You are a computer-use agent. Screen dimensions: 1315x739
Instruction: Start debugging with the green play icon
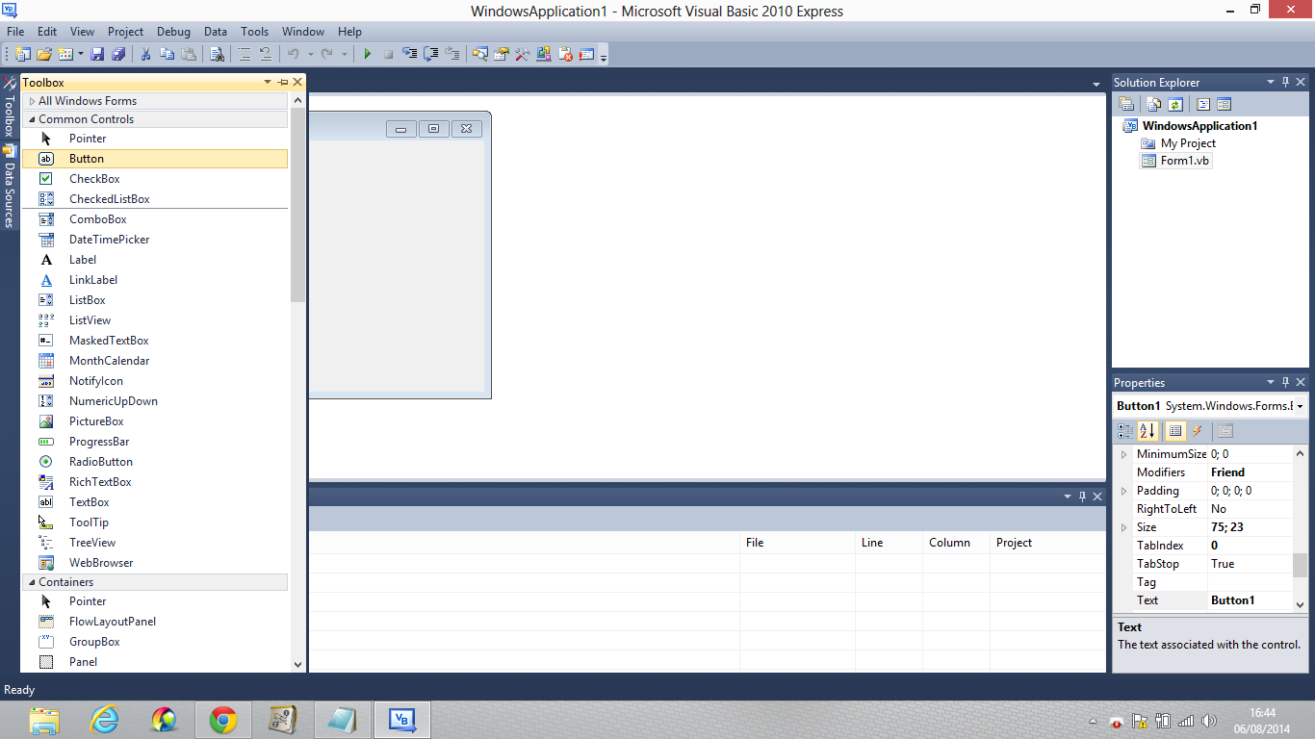(367, 54)
